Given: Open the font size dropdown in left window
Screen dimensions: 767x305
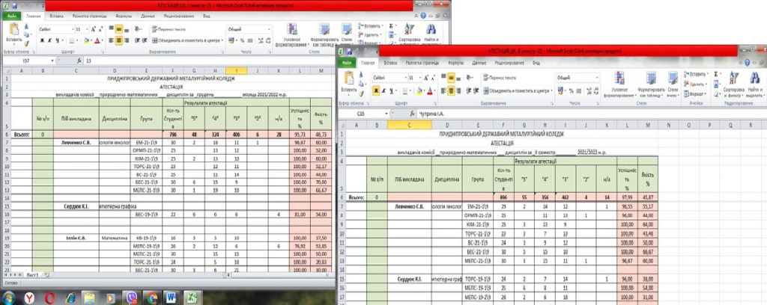Looking at the screenshot, I should coord(89,28).
